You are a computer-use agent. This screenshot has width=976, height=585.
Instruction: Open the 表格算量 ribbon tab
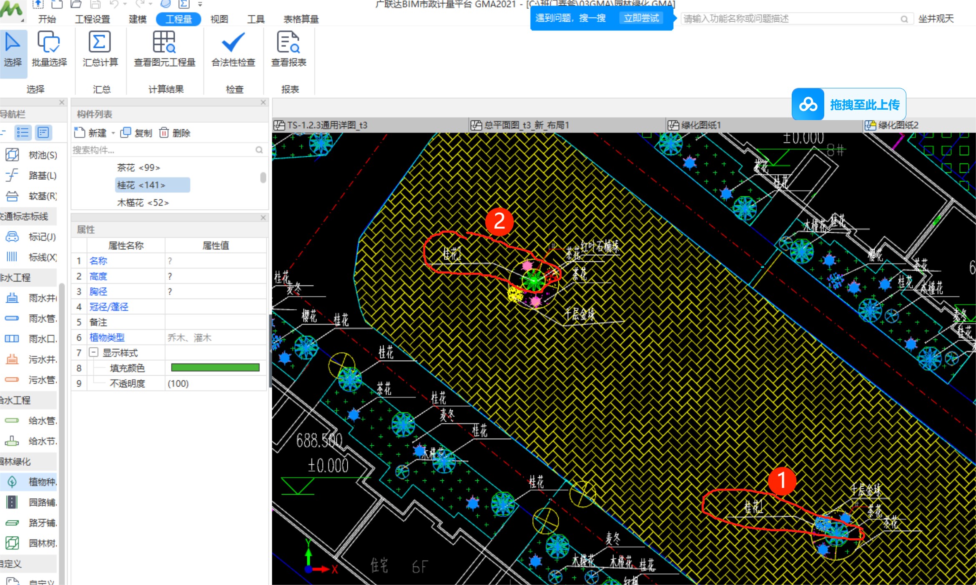click(x=301, y=19)
